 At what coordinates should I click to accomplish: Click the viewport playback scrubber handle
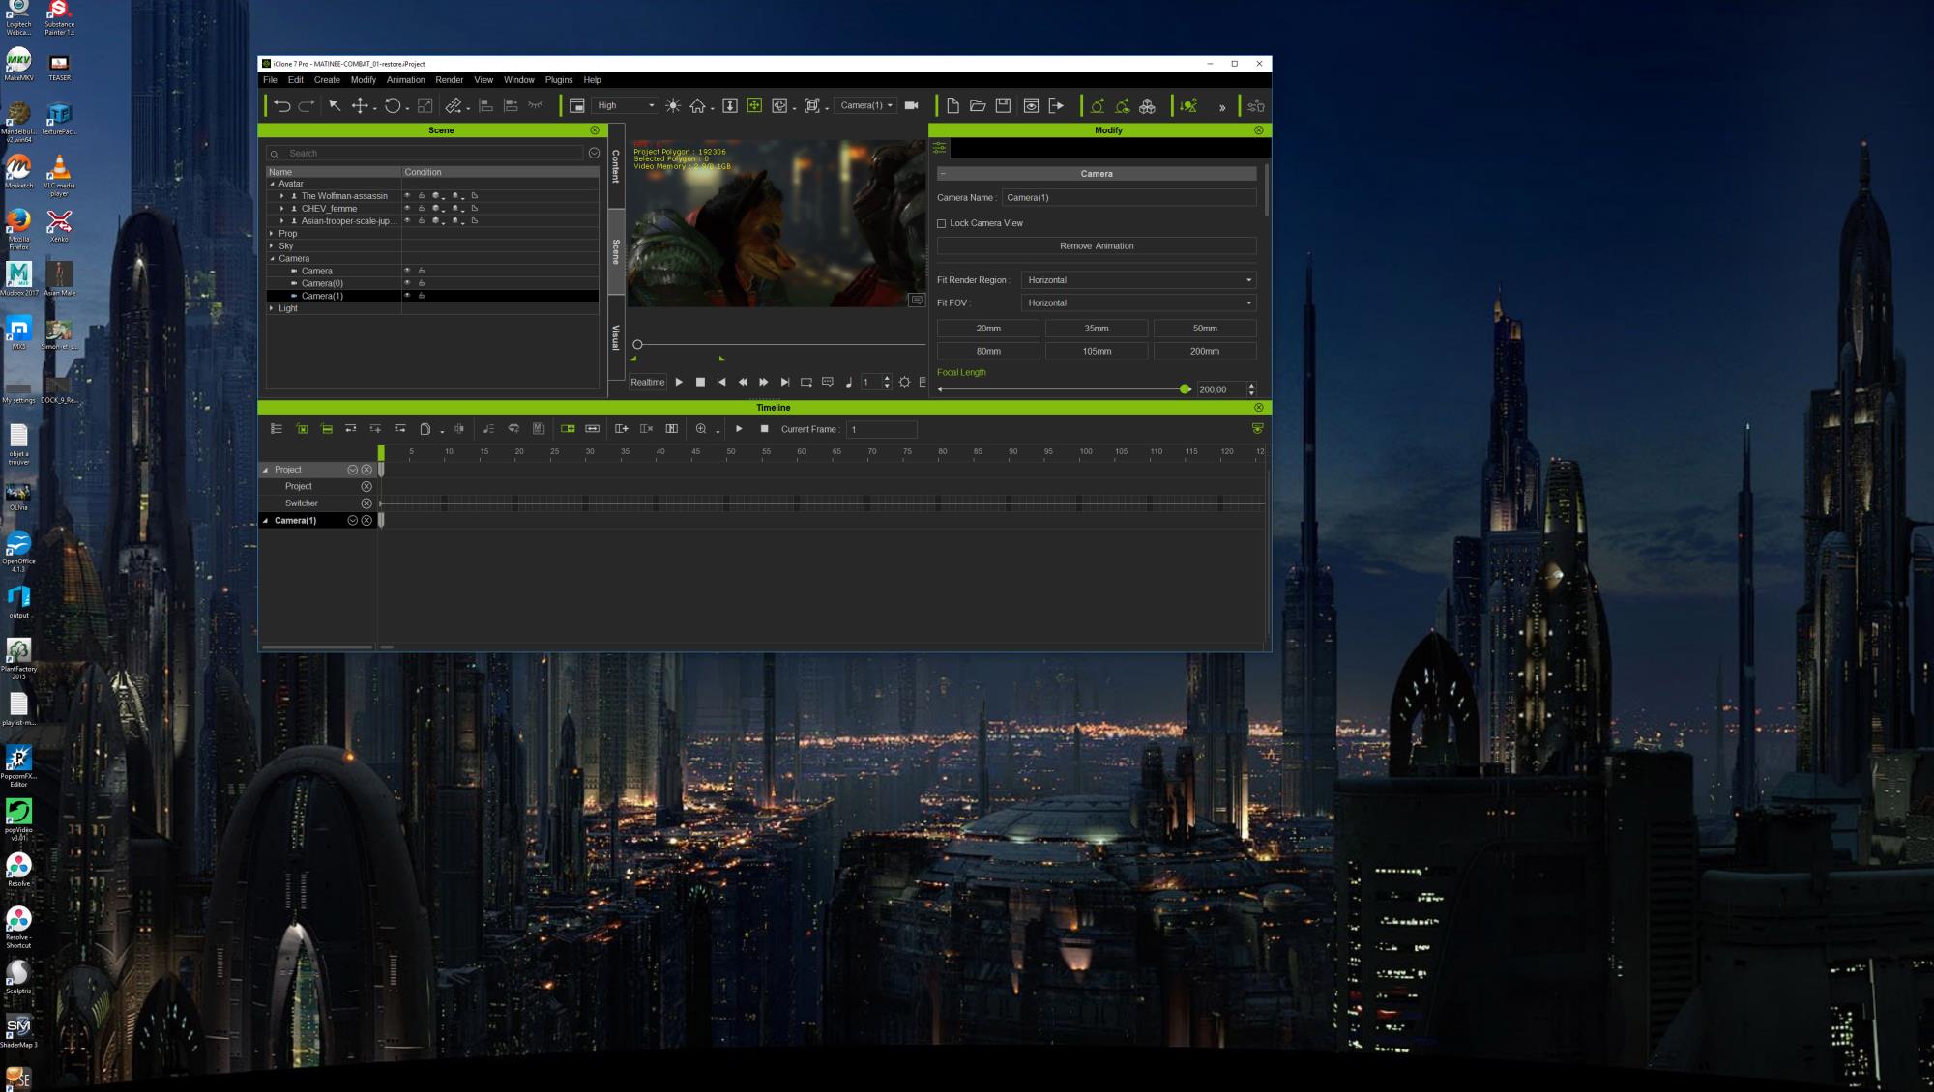click(637, 345)
